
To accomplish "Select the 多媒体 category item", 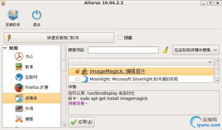I will (31, 98).
